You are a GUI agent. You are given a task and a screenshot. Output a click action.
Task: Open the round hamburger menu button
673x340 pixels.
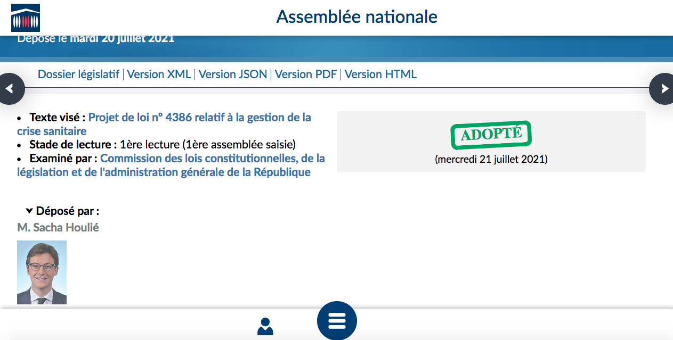337,321
